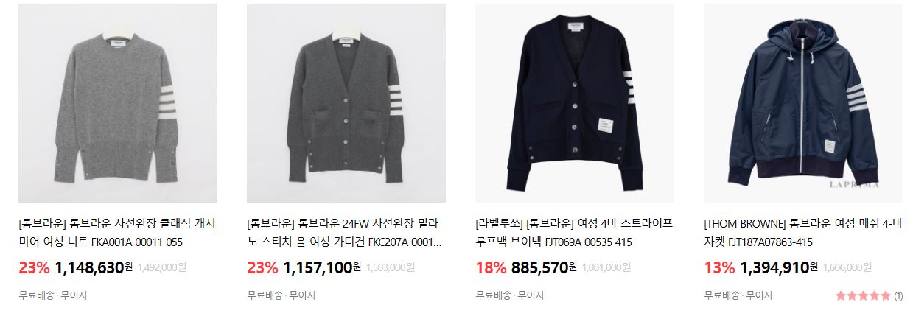913x319 pixels.
Task: Open the gray wool cardigan product image
Action: coord(346,103)
